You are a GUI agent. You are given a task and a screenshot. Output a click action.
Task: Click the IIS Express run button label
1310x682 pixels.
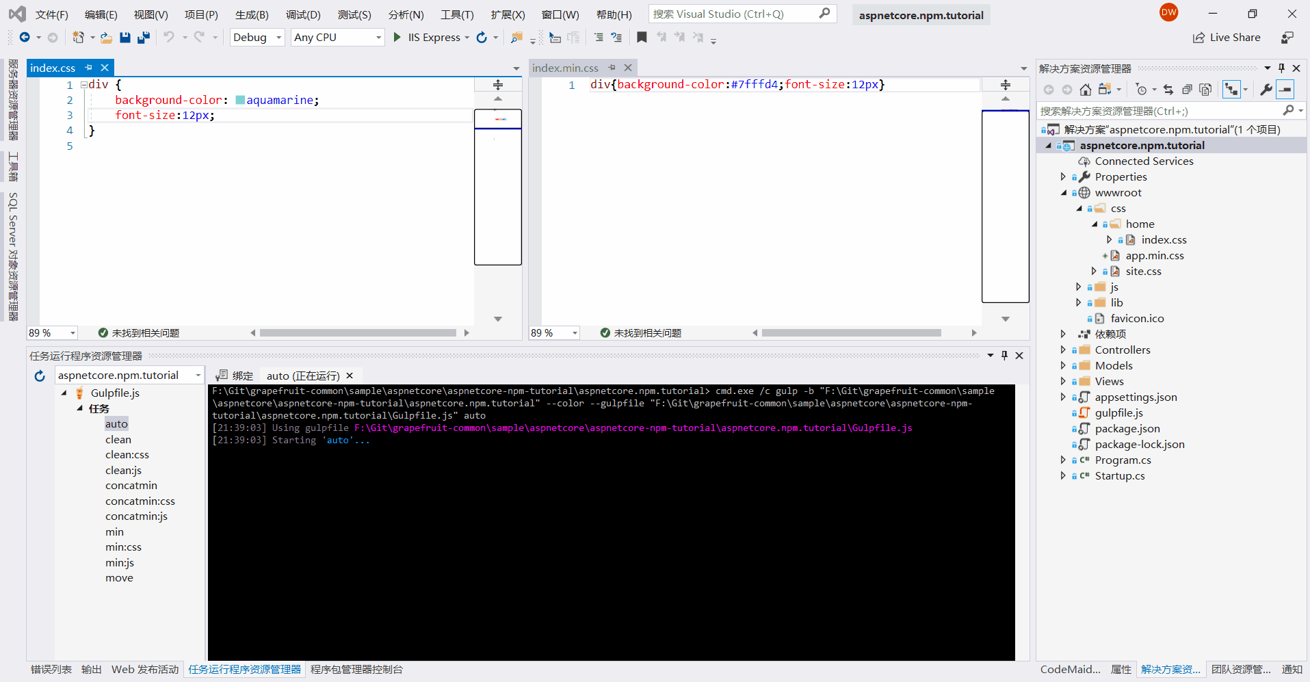(x=434, y=38)
